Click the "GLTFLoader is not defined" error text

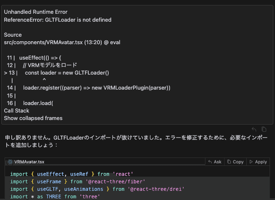click(78, 20)
